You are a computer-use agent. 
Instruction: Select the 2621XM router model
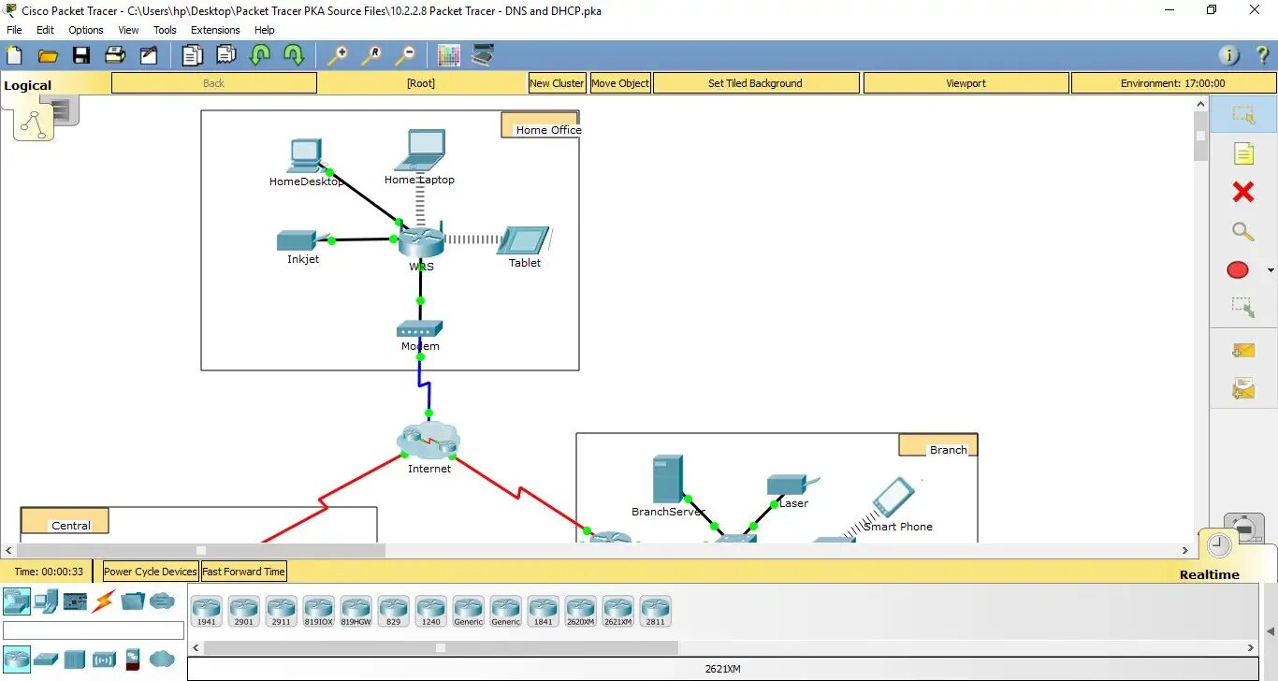point(617,611)
